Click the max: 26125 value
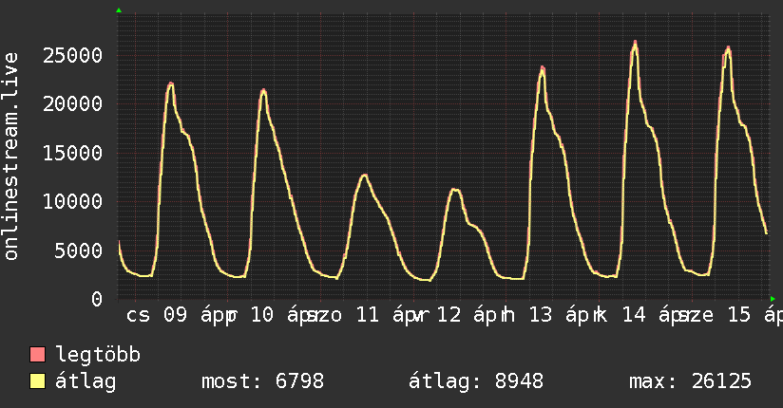 (690, 381)
